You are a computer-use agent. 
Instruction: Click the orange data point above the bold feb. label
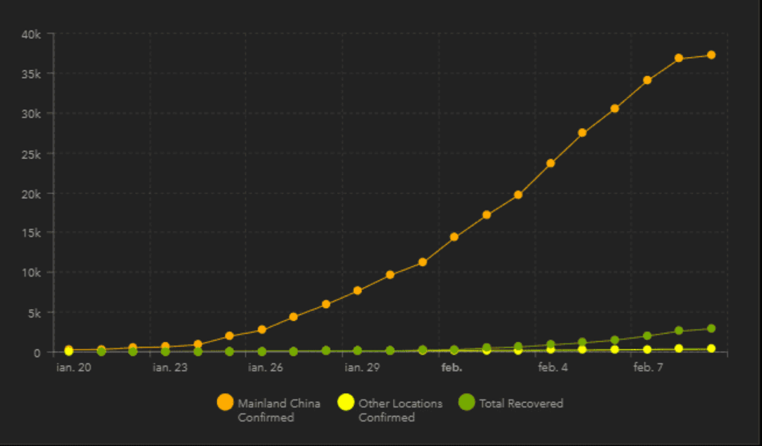[x=454, y=237]
